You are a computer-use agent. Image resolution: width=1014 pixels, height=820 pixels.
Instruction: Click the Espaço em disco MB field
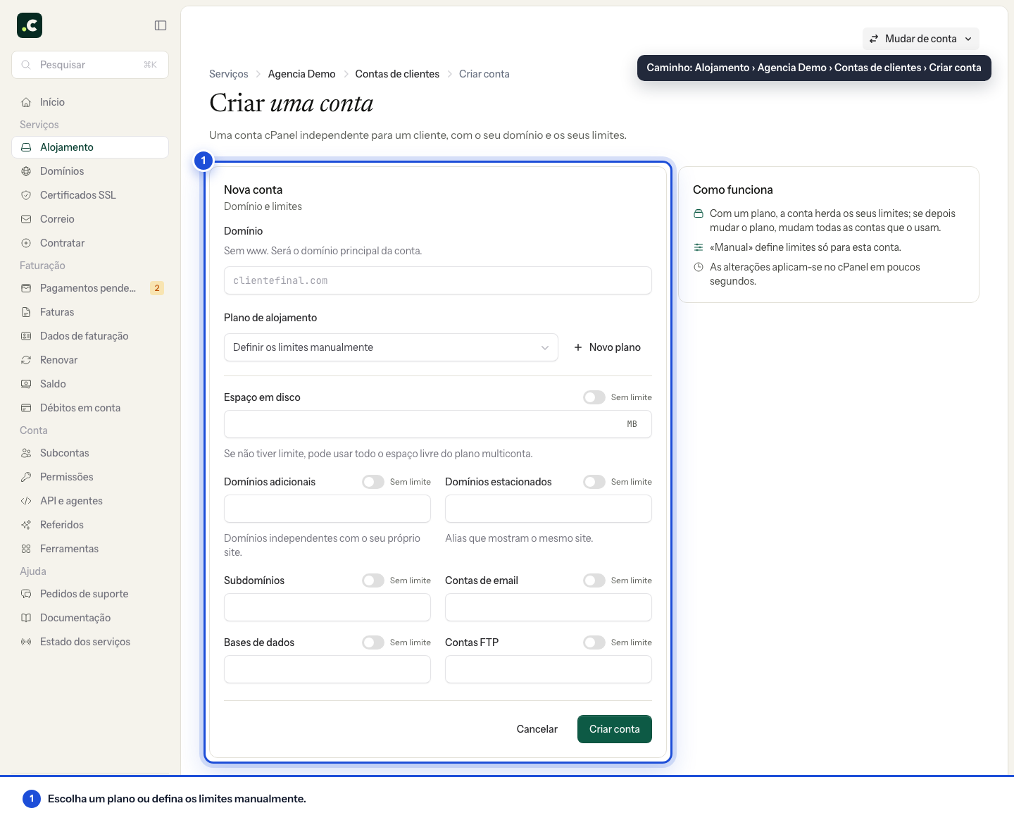[438, 424]
